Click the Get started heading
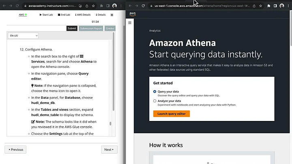Image resolution: width=292 pixels, height=164 pixels. pos(163,83)
